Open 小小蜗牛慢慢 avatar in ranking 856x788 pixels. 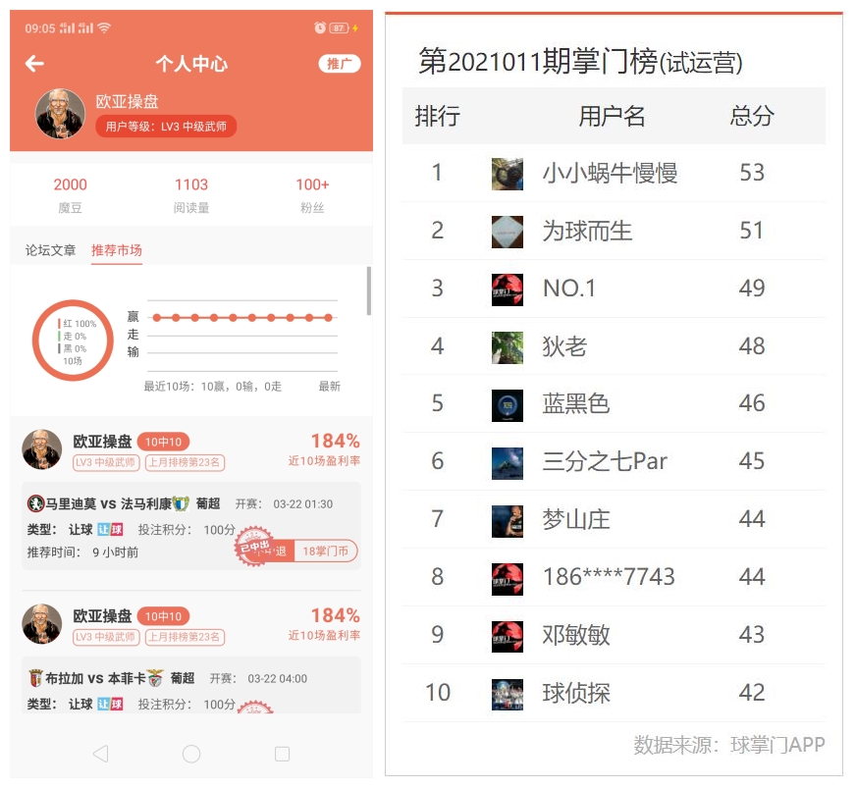[508, 174]
